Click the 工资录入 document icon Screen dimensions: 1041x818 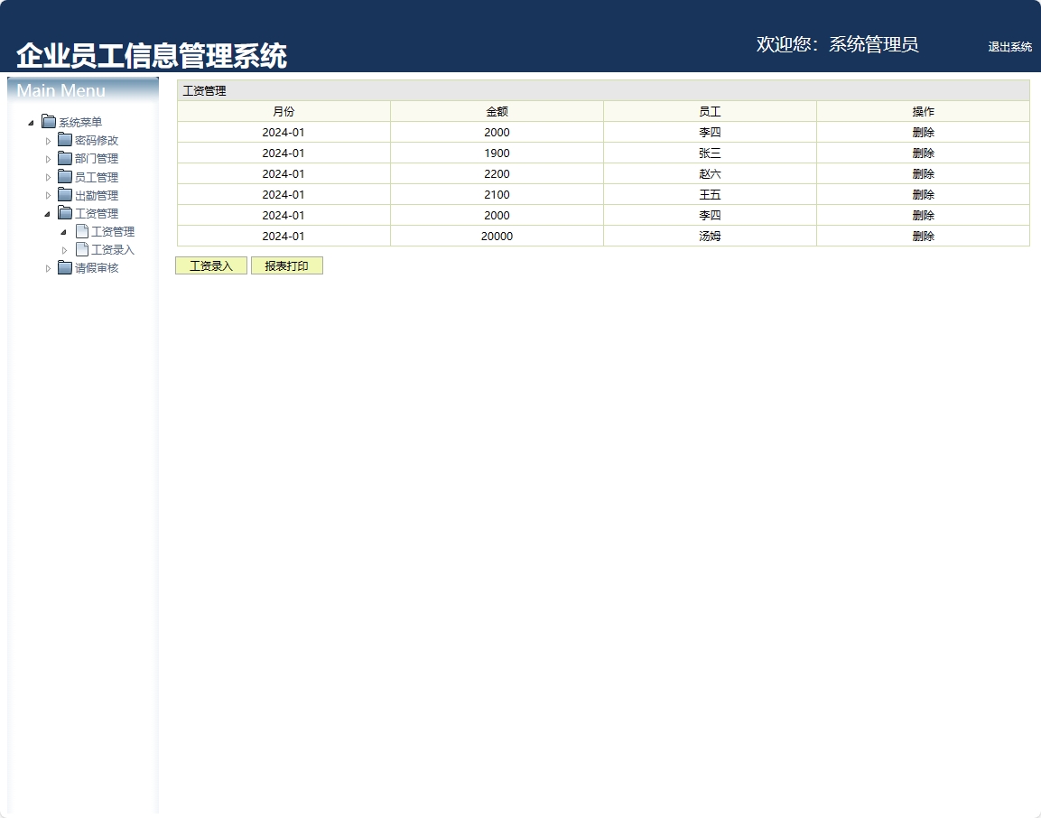pyautogui.click(x=81, y=249)
